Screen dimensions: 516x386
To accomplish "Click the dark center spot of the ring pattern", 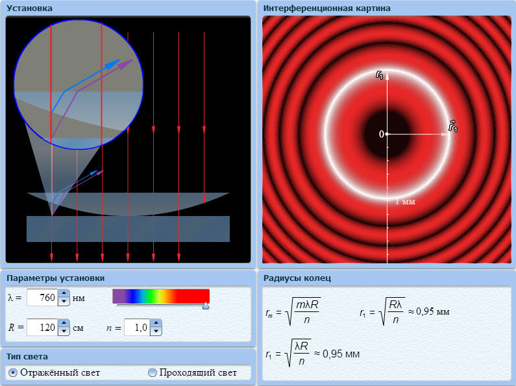I will tap(387, 134).
